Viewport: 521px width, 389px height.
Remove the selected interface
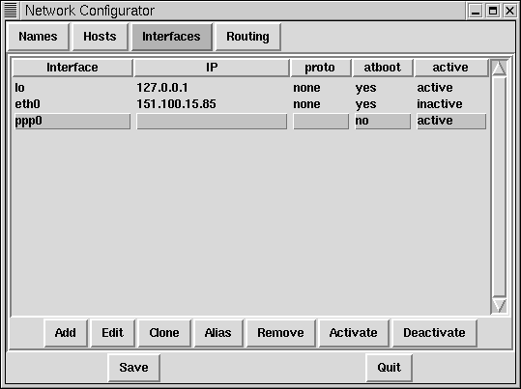point(280,333)
